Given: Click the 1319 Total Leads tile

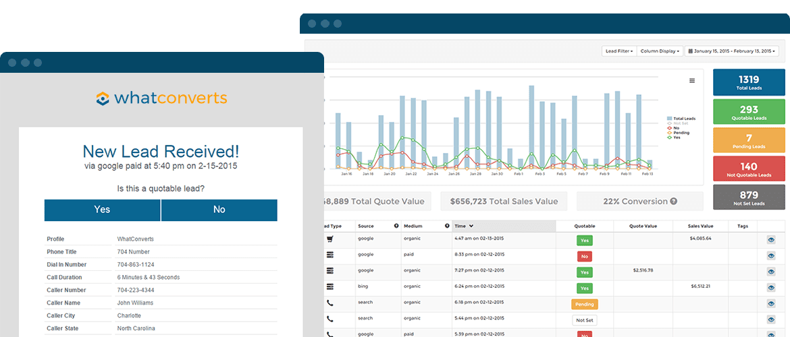Looking at the screenshot, I should coord(749,82).
